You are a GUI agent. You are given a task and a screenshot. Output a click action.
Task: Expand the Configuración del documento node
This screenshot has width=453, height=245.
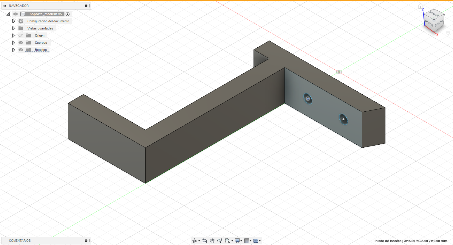(x=13, y=21)
